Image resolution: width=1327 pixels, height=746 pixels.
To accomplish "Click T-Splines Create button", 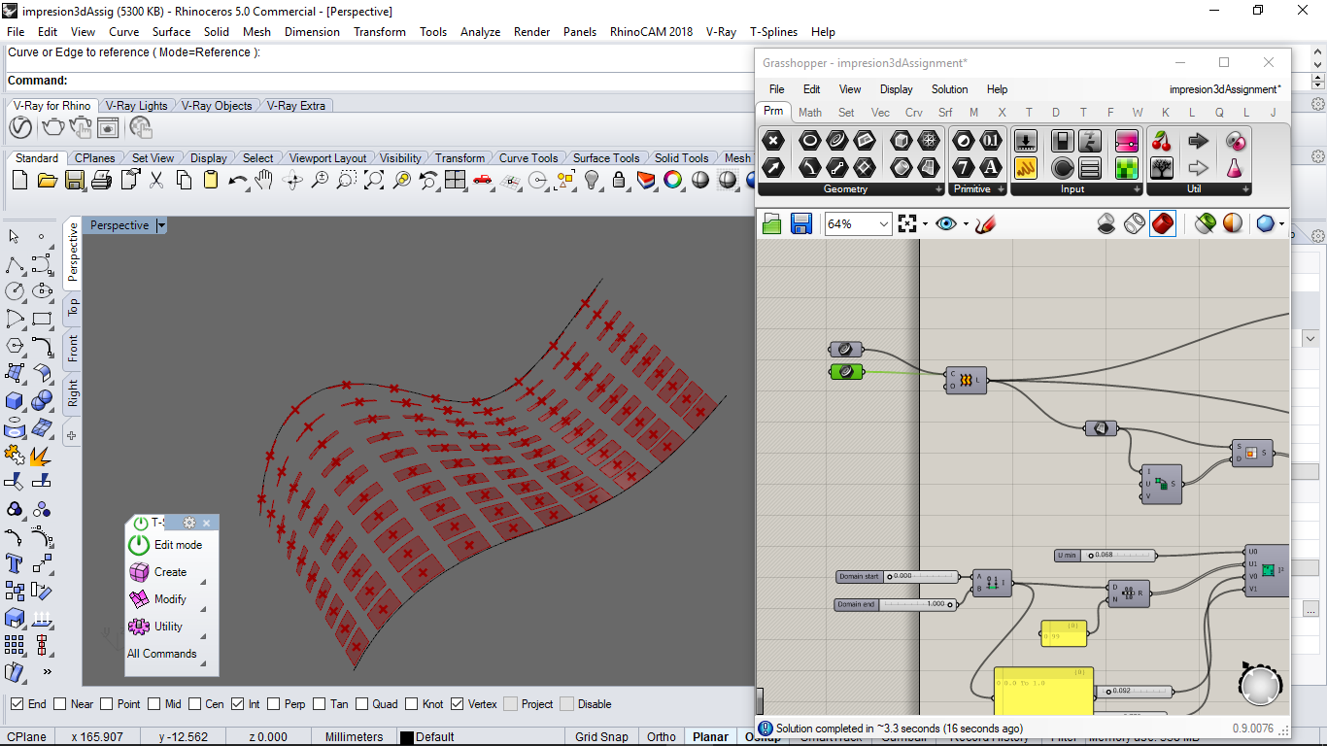I will 170,572.
